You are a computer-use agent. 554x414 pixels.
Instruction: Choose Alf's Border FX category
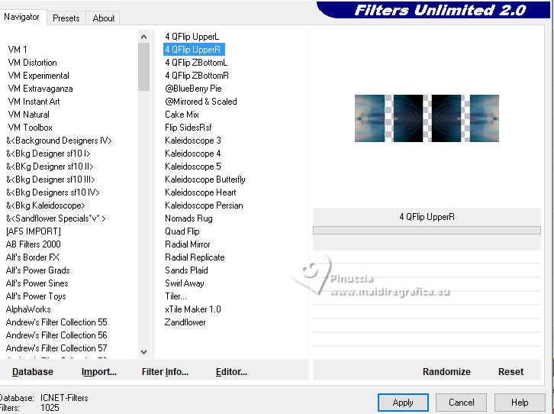pos(33,257)
